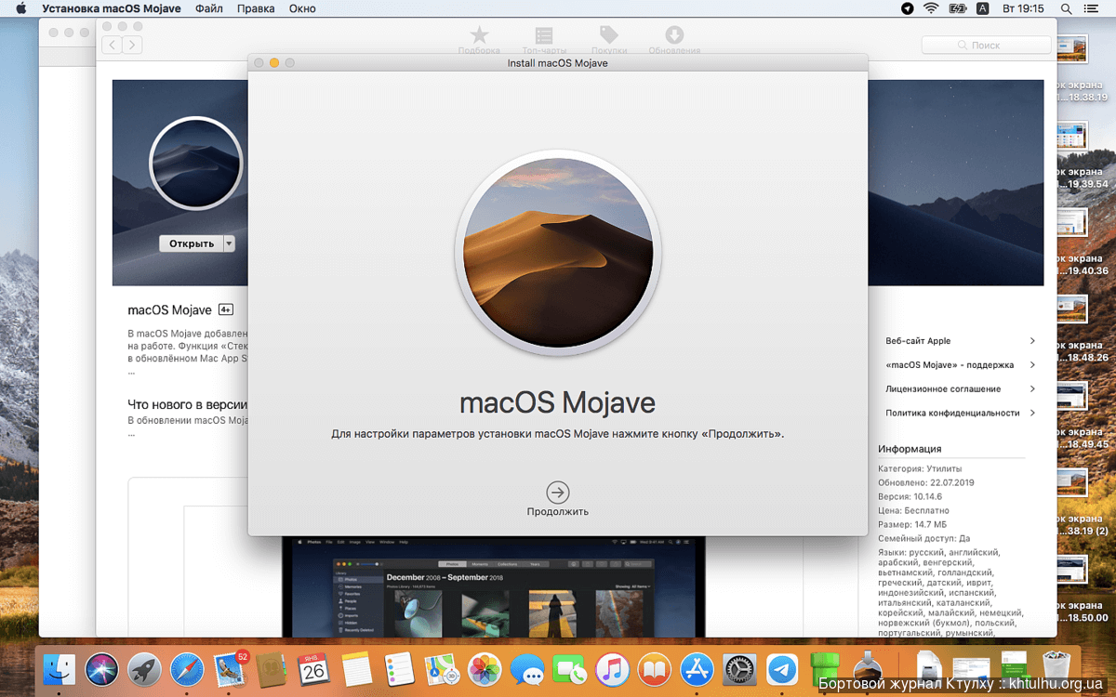
Task: Open the Apple menu
Action: click(20, 8)
